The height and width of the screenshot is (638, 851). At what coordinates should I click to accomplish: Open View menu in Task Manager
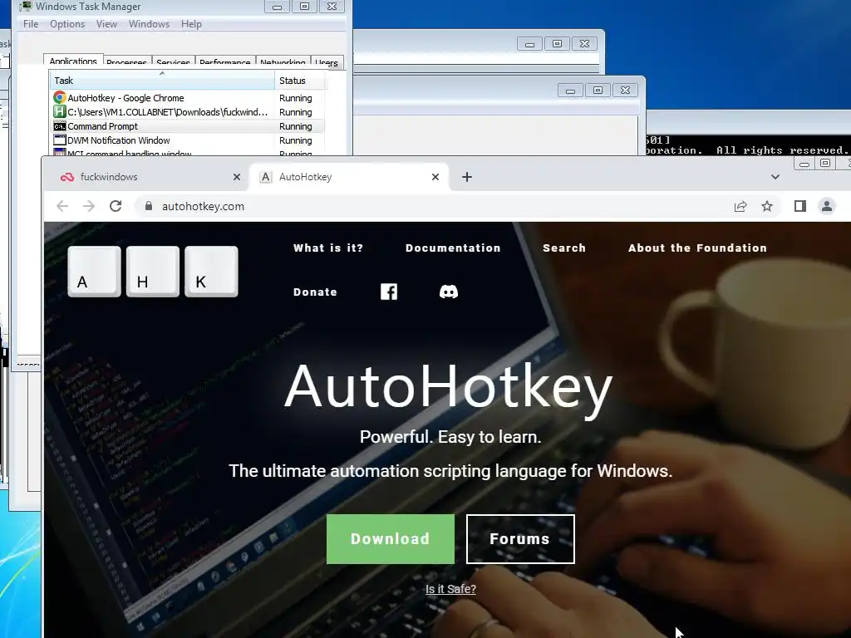pyautogui.click(x=106, y=24)
